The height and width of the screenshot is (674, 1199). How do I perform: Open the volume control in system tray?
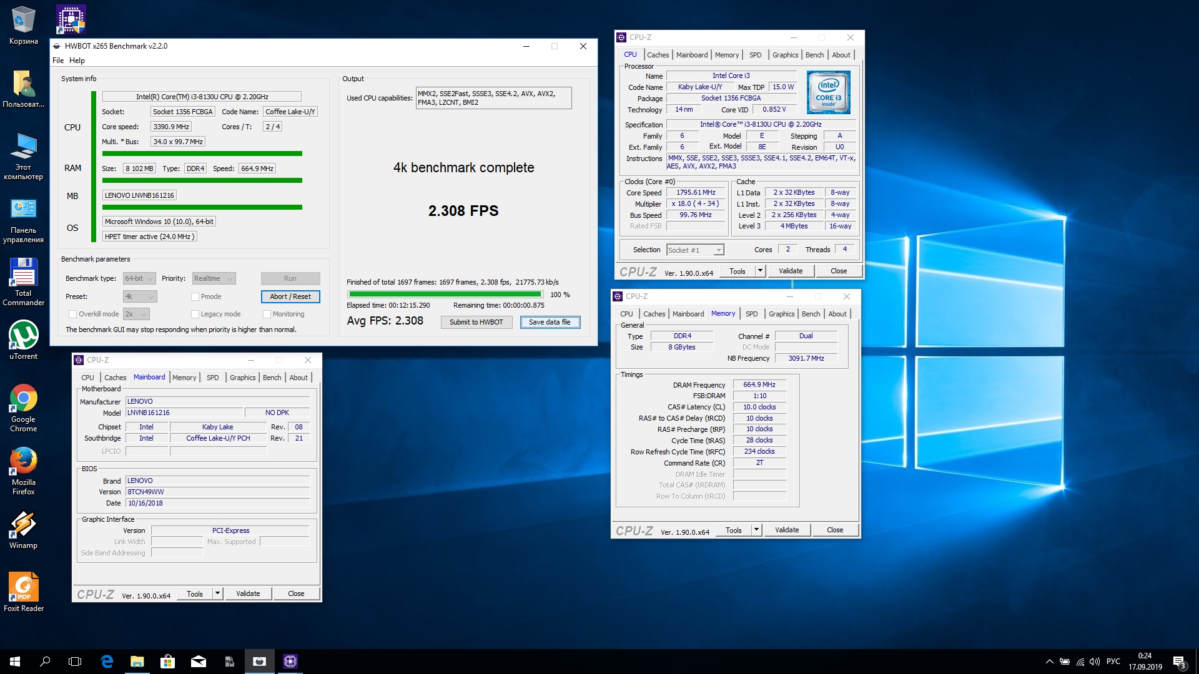point(1094,662)
